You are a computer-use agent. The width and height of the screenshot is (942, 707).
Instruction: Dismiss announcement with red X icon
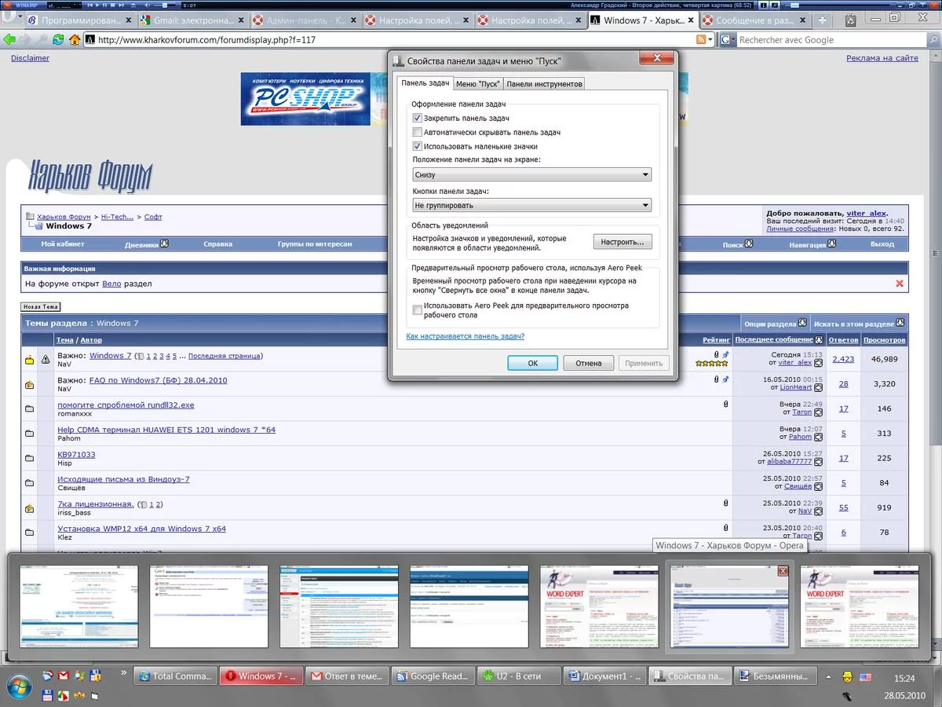pyautogui.click(x=900, y=284)
